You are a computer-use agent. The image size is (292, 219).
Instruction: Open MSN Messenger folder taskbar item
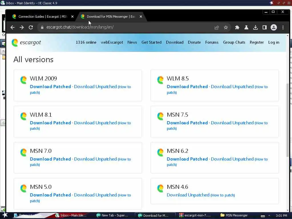pos(234,216)
